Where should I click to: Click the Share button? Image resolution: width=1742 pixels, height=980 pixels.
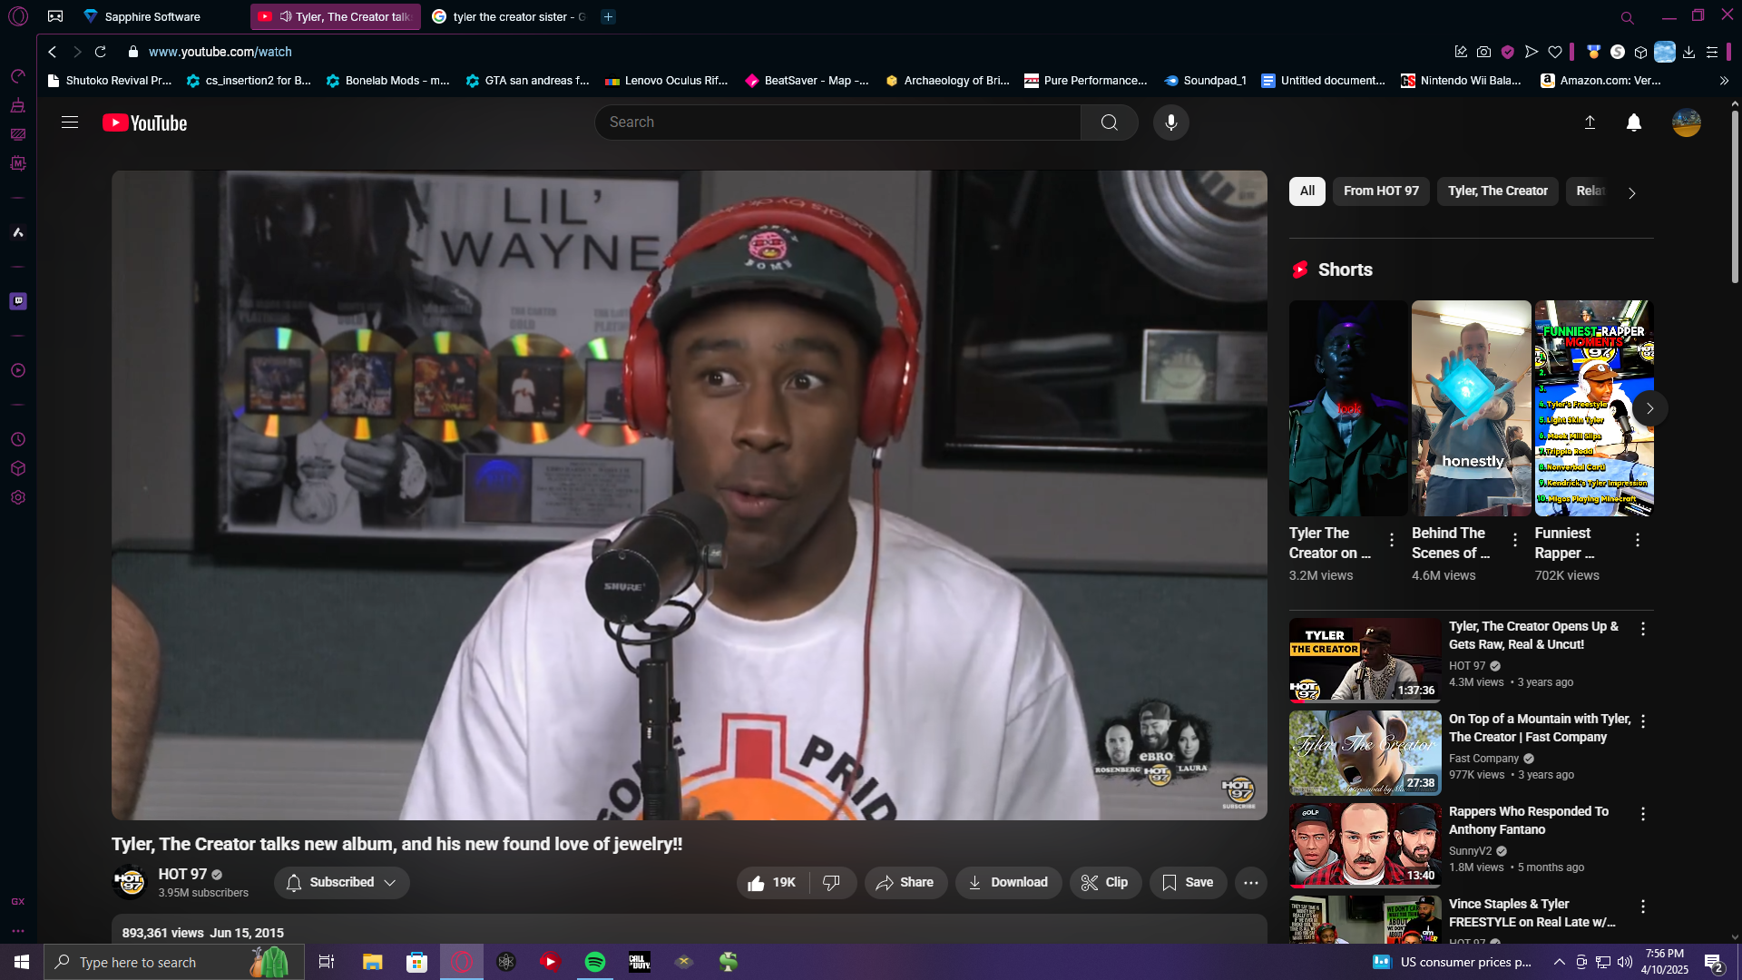pos(905,882)
